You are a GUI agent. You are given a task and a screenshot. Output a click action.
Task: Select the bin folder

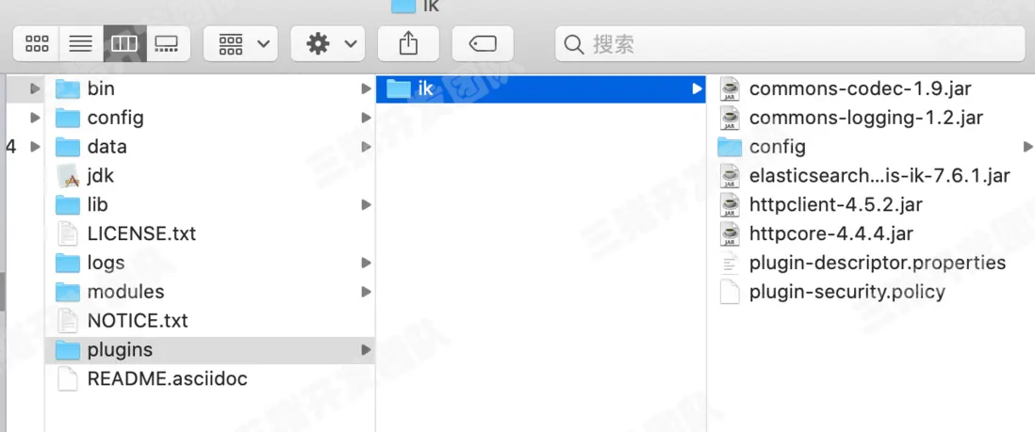coord(210,88)
